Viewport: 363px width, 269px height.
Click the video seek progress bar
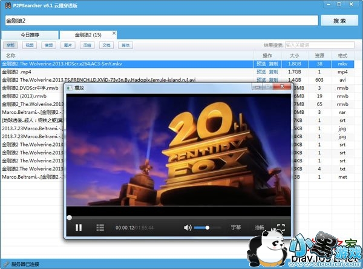(178, 218)
